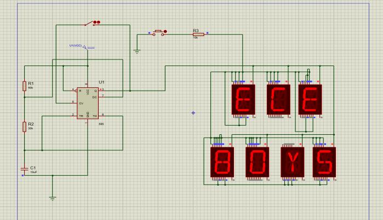Select the first E display of ECE row
This screenshot has height=220, width=383.
pyautogui.click(x=243, y=99)
